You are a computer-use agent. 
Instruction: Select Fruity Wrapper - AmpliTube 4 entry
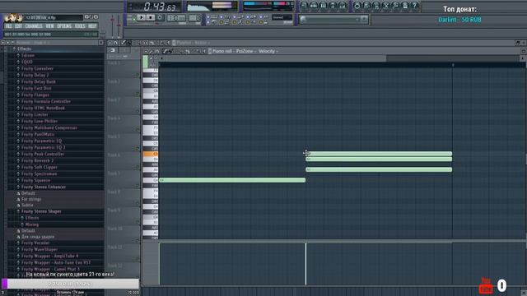click(49, 256)
